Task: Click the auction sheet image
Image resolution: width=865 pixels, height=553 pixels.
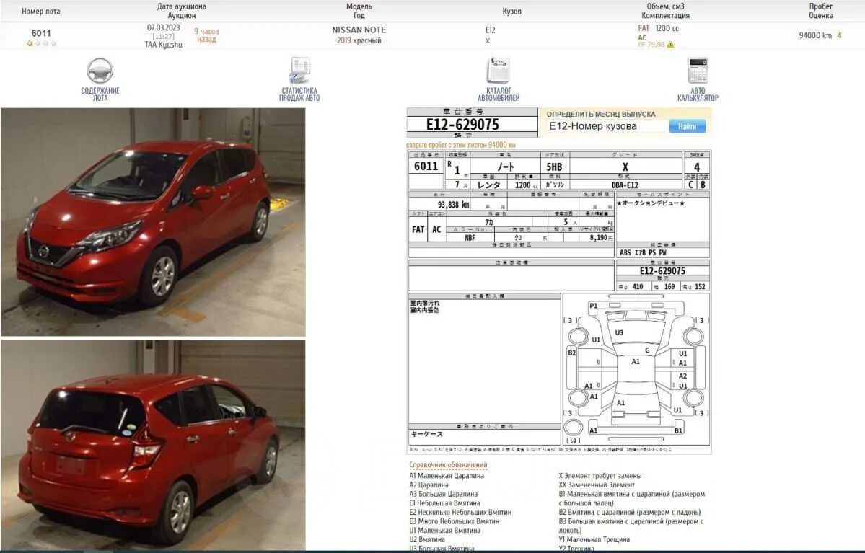Action: [559, 301]
